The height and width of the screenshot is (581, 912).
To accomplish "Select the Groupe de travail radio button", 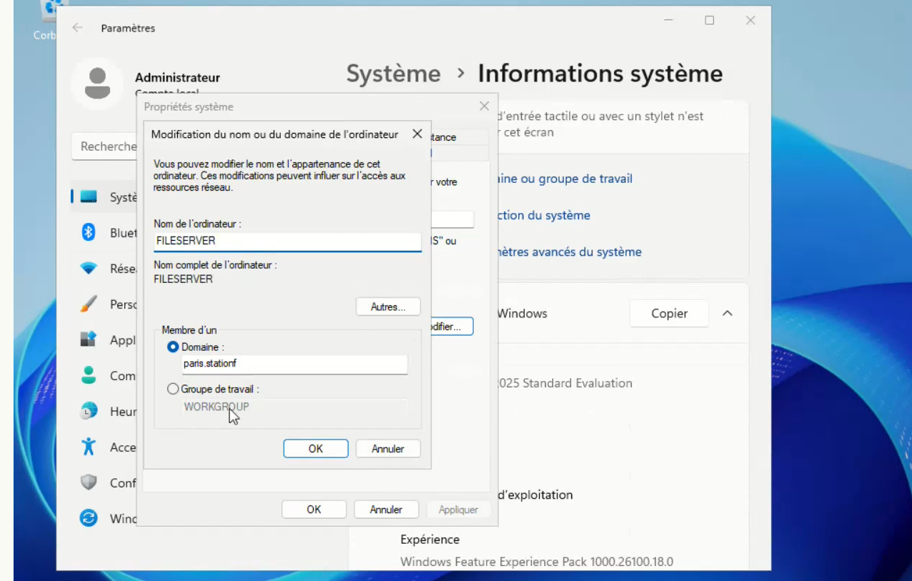I will (x=172, y=389).
